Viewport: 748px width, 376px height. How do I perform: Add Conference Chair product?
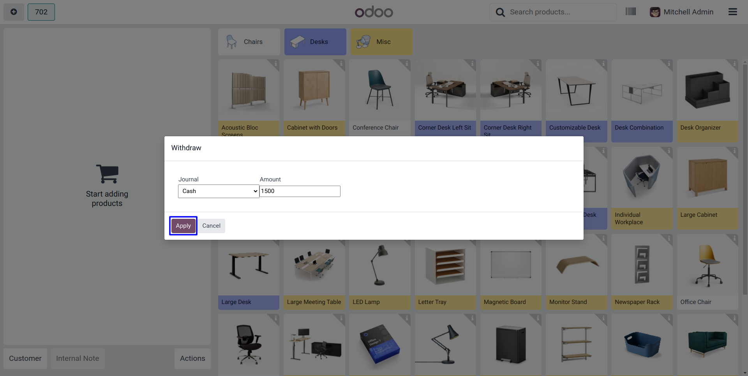coord(380,98)
